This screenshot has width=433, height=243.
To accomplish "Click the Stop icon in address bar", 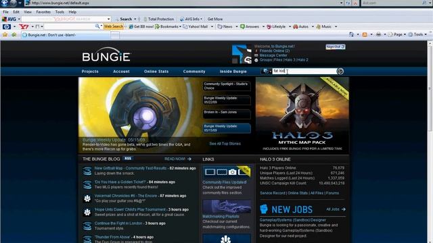I will coord(355,3).
